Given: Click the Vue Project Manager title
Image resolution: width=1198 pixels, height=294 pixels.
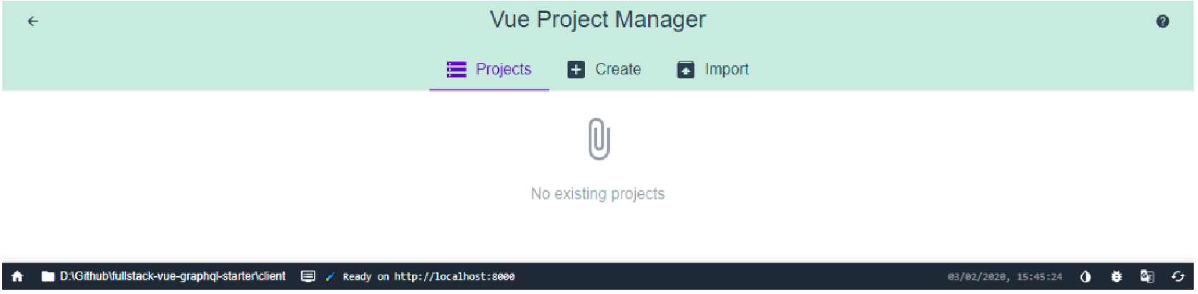Looking at the screenshot, I should [x=598, y=20].
